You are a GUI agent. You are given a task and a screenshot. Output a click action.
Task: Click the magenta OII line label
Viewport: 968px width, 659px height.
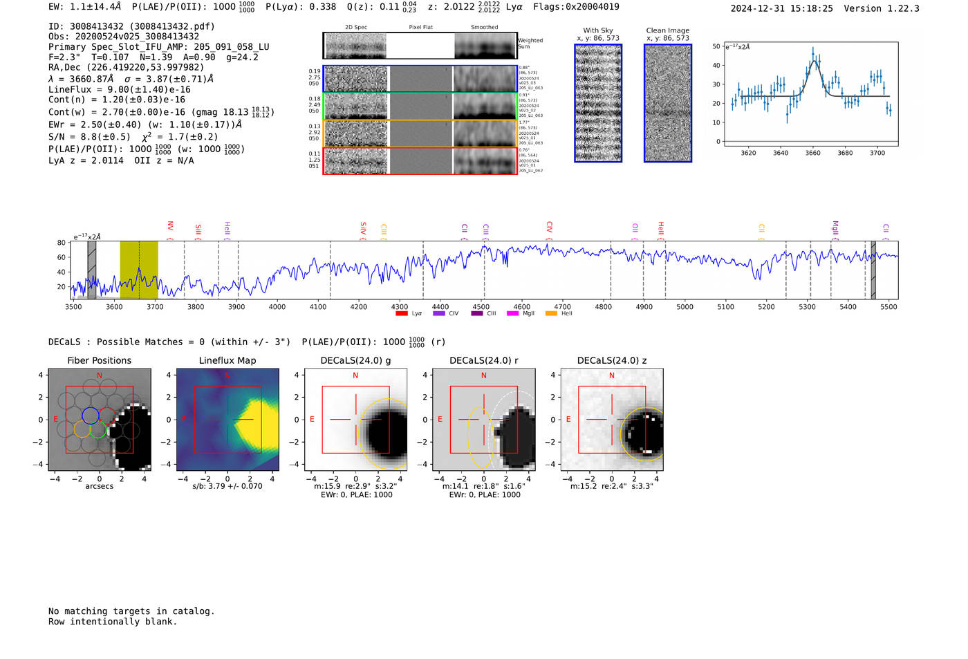(635, 228)
